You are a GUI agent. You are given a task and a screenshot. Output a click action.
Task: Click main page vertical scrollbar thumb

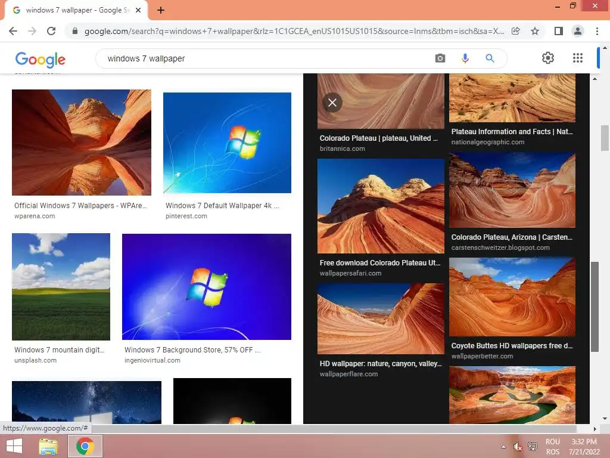point(605,138)
